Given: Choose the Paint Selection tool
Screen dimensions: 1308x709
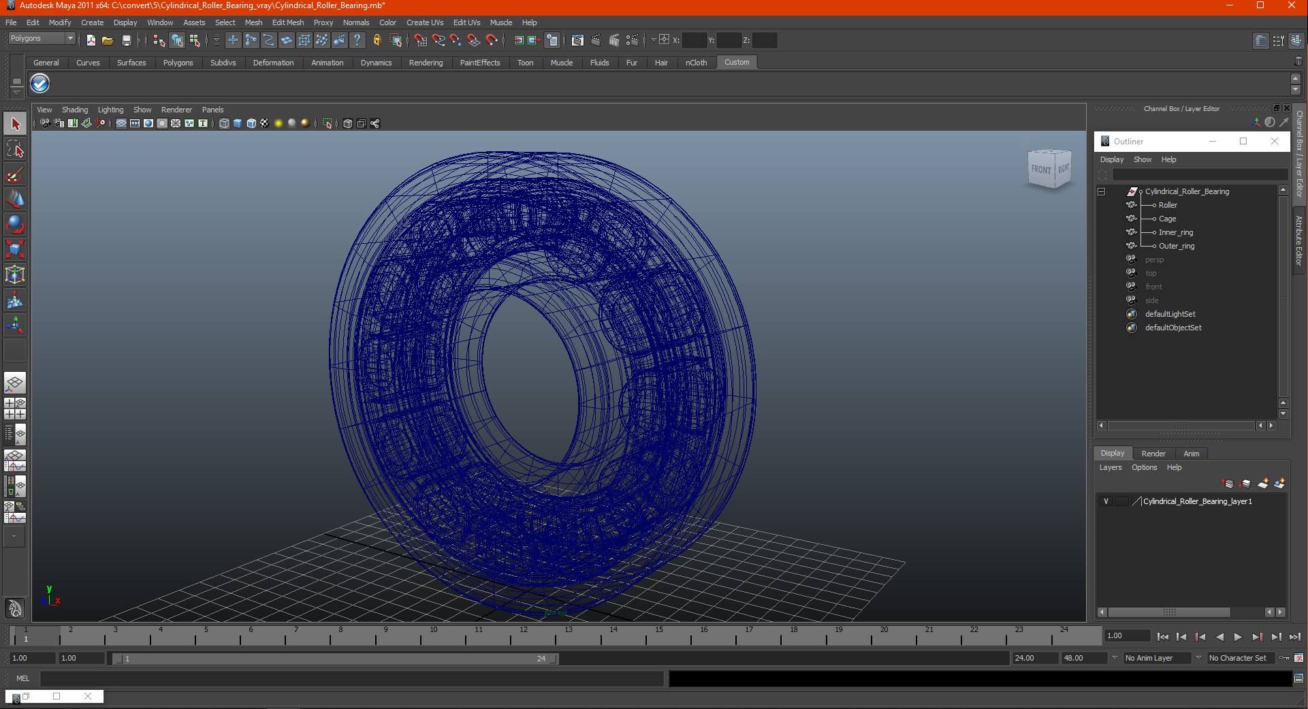Looking at the screenshot, I should point(15,174).
